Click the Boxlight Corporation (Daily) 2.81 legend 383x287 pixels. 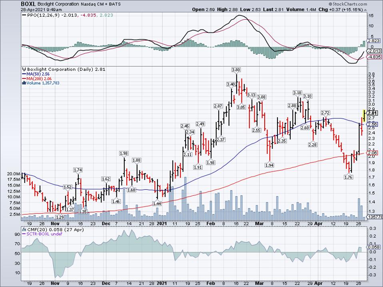[66, 69]
